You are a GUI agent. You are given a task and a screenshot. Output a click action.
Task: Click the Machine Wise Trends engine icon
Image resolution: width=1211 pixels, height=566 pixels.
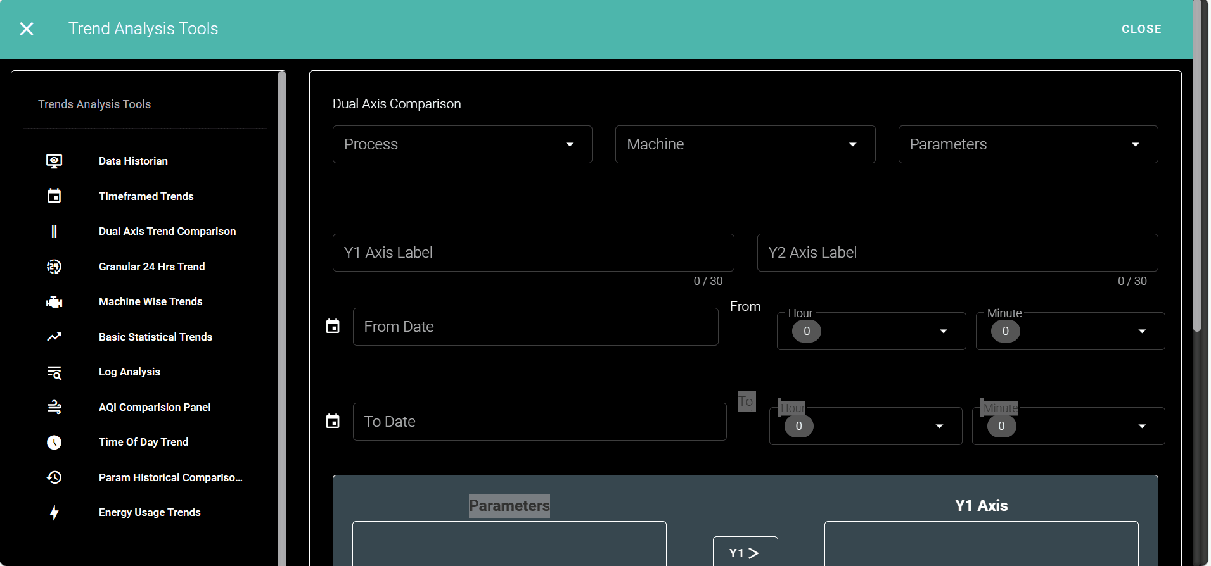coord(54,302)
